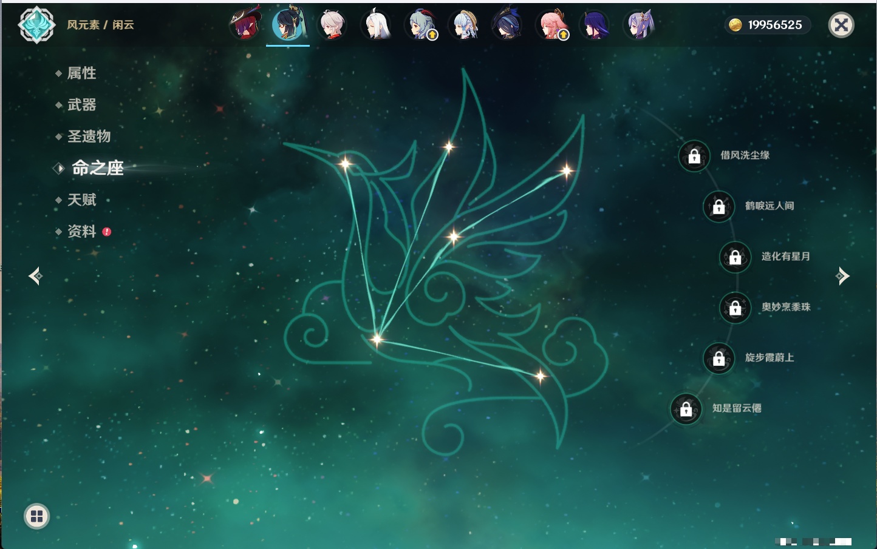Click the star on the right wing tip

(x=566, y=171)
